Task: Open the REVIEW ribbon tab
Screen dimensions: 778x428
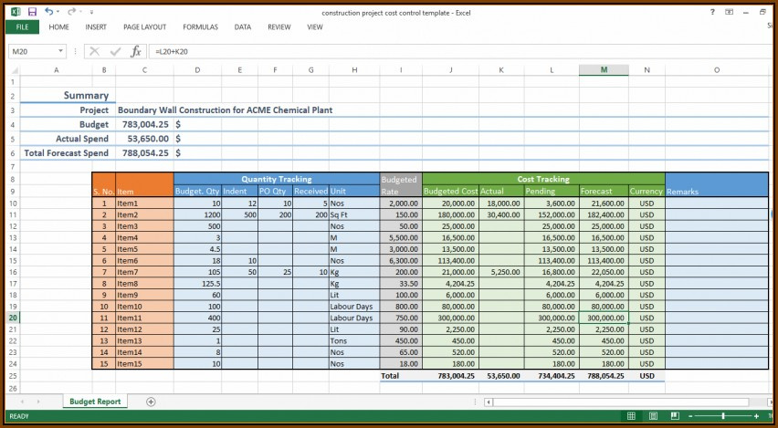Action: point(279,27)
